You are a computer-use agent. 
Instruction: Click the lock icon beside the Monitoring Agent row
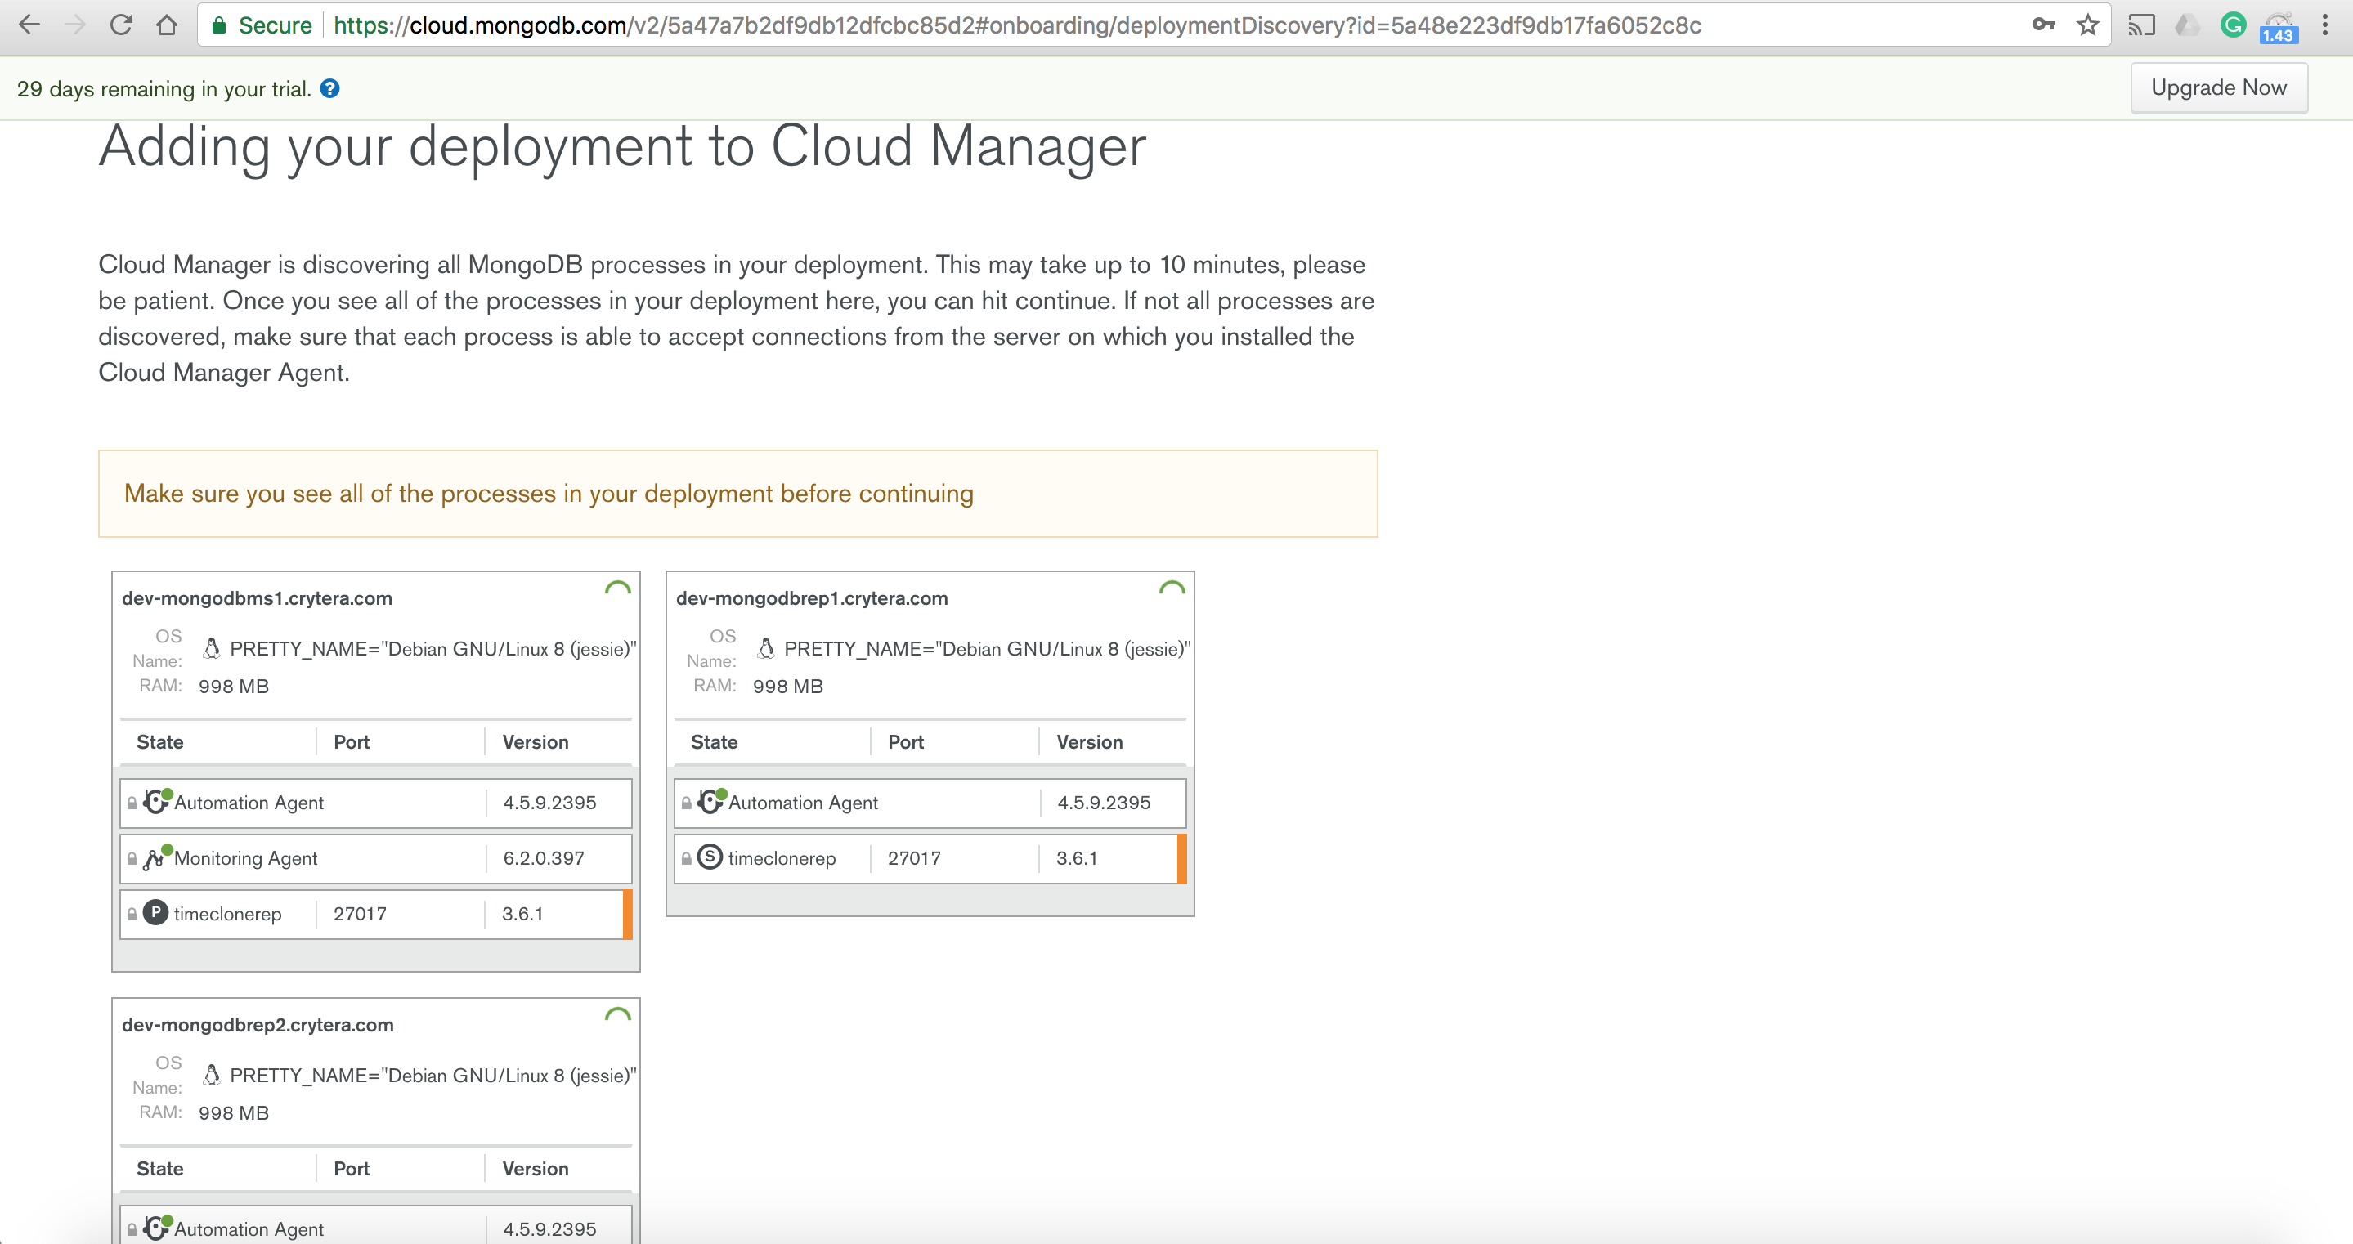pyautogui.click(x=132, y=858)
